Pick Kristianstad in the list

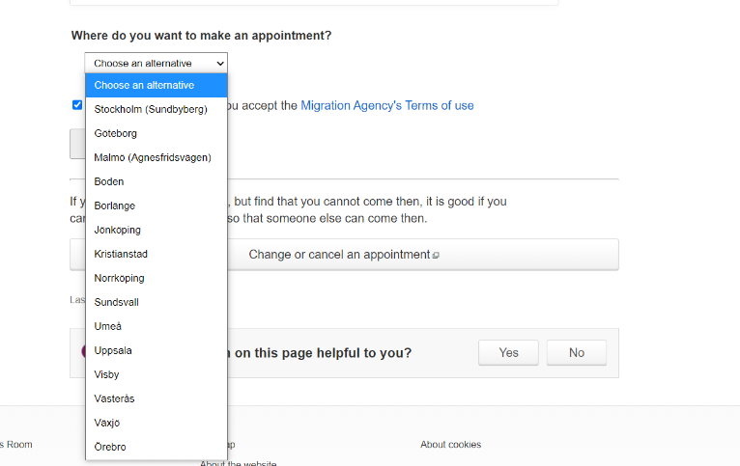pyautogui.click(x=157, y=254)
